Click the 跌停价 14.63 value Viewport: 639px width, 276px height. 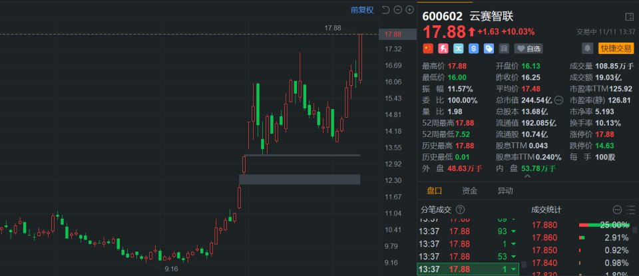click(x=604, y=146)
